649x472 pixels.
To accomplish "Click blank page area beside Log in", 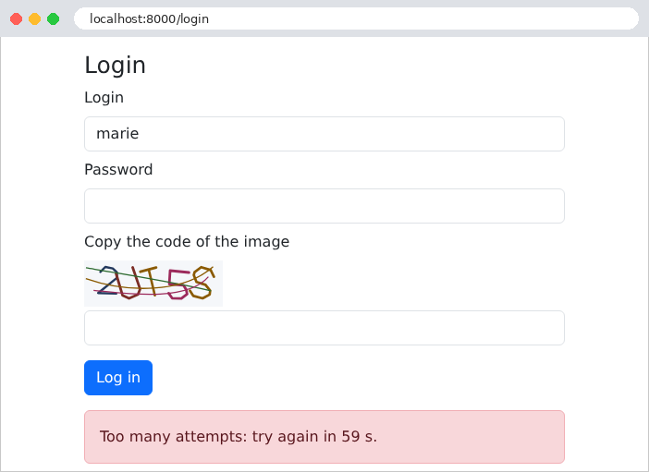I will pyautogui.click(x=356, y=378).
